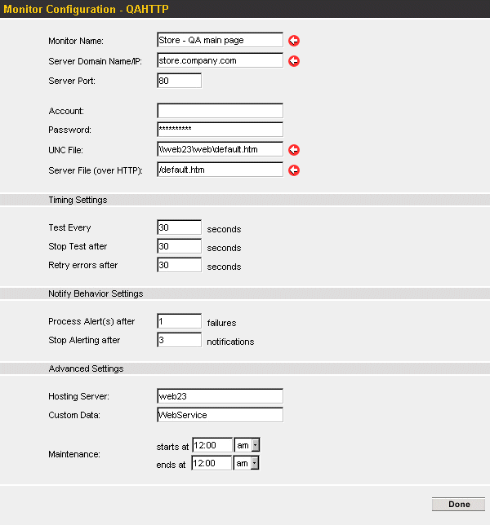Click the Monitor Name: label
Screen dimensions: 490x525
tap(76, 41)
